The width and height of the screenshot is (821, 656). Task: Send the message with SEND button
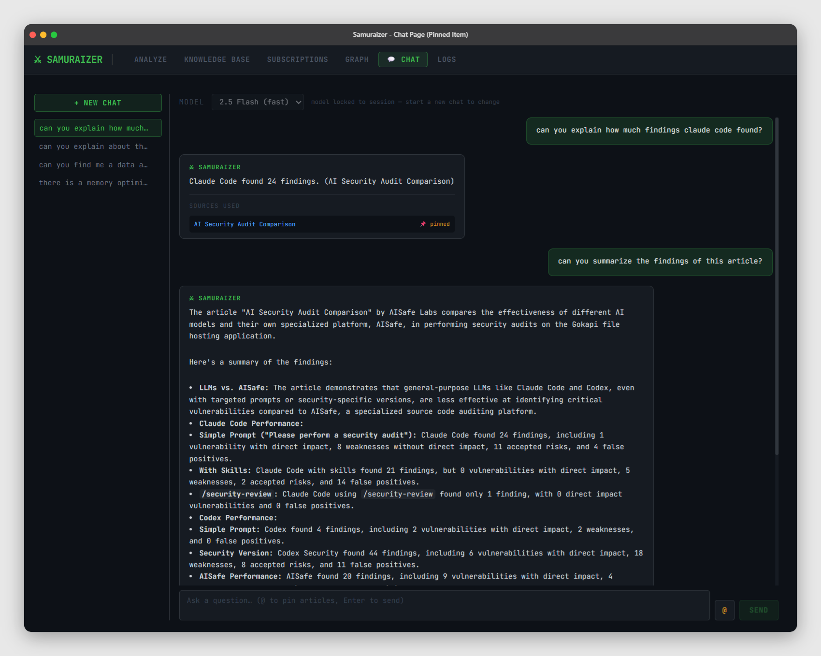click(759, 610)
